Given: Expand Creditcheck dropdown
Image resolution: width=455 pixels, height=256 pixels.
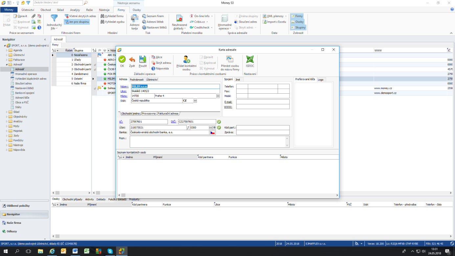Looking at the screenshot, I should 201,28.
